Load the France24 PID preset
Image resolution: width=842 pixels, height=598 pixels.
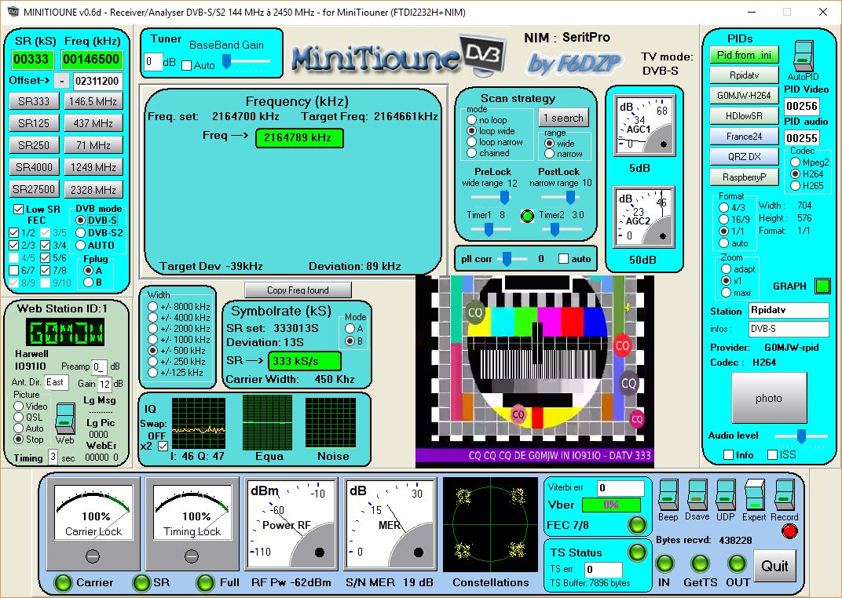pos(744,137)
